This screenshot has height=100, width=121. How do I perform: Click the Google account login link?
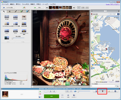click(113, 4)
